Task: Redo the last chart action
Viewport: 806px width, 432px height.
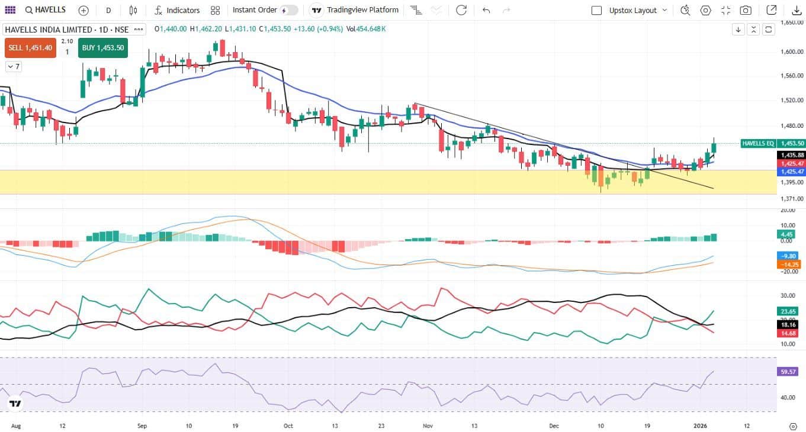Action: pos(506,10)
